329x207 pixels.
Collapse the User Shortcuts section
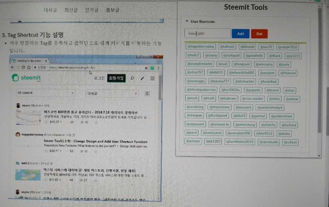tap(187, 21)
